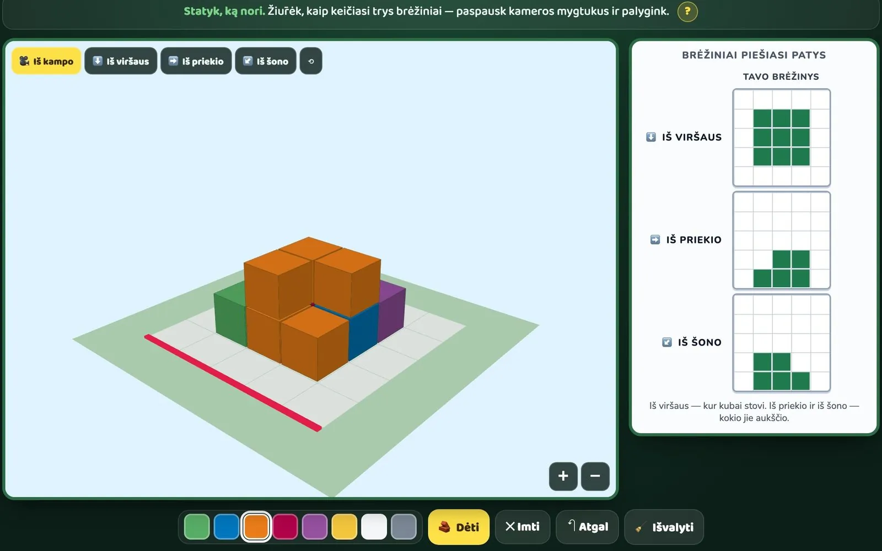Switch camera to Iš viršaus view
Screen dimensions: 882x551
coord(121,61)
